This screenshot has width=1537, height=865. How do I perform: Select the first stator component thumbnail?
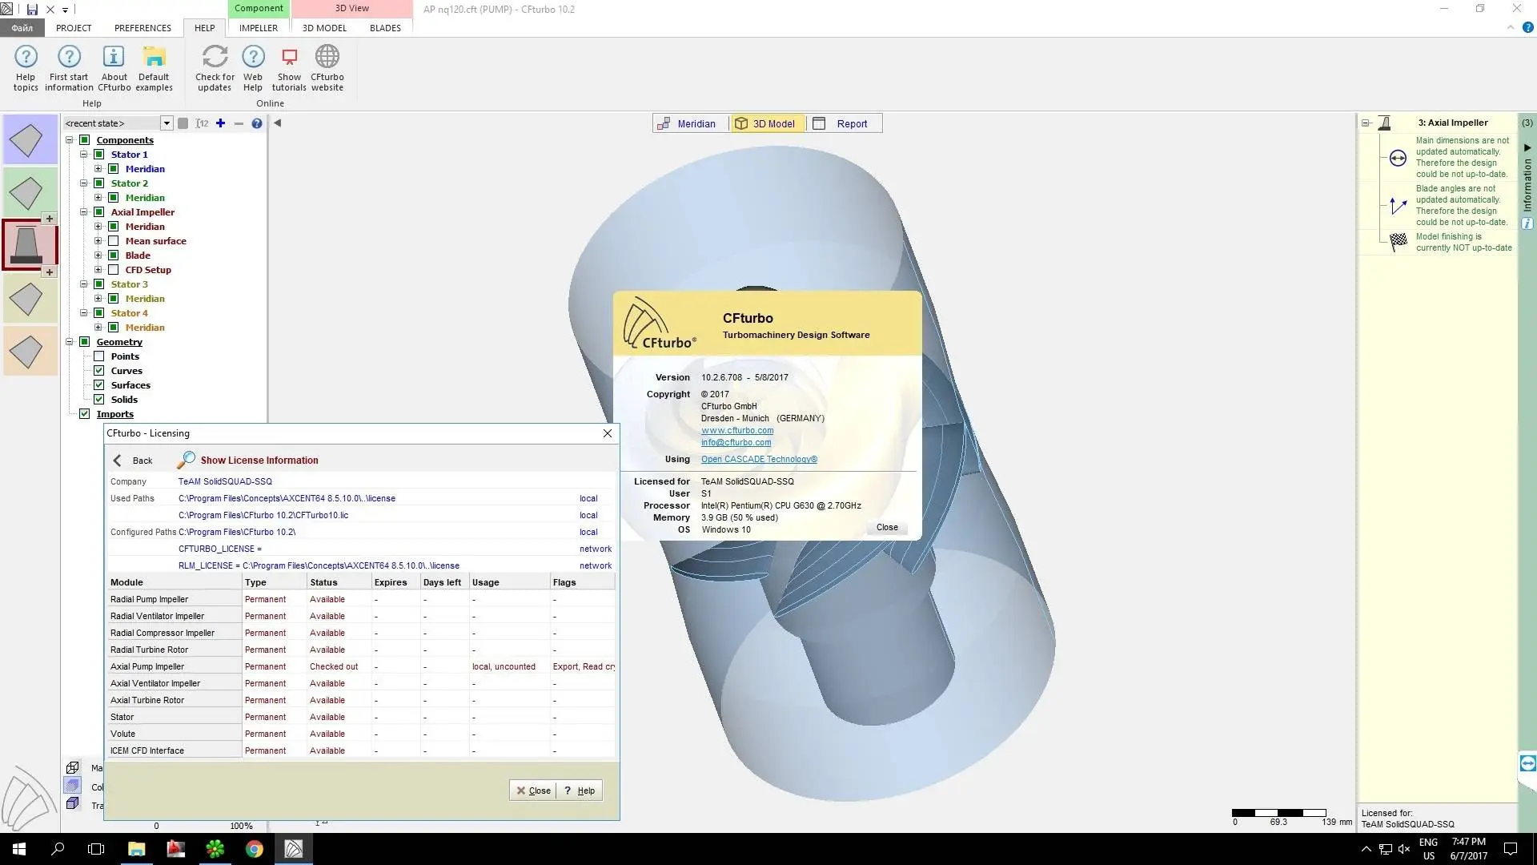click(30, 139)
